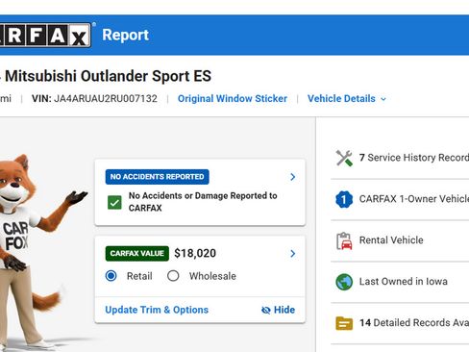The image size is (469, 352).
Task: Click the service history wrench icon
Action: 344,158
